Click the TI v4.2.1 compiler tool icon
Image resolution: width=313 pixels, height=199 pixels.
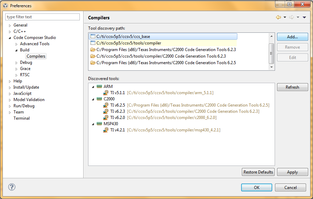click(x=106, y=130)
